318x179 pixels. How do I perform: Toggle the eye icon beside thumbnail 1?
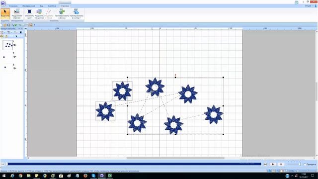pyautogui.click(x=14, y=45)
